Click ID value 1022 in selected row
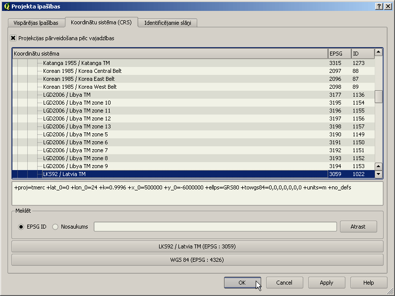Viewport: 395px width, 296px height. click(x=358, y=174)
